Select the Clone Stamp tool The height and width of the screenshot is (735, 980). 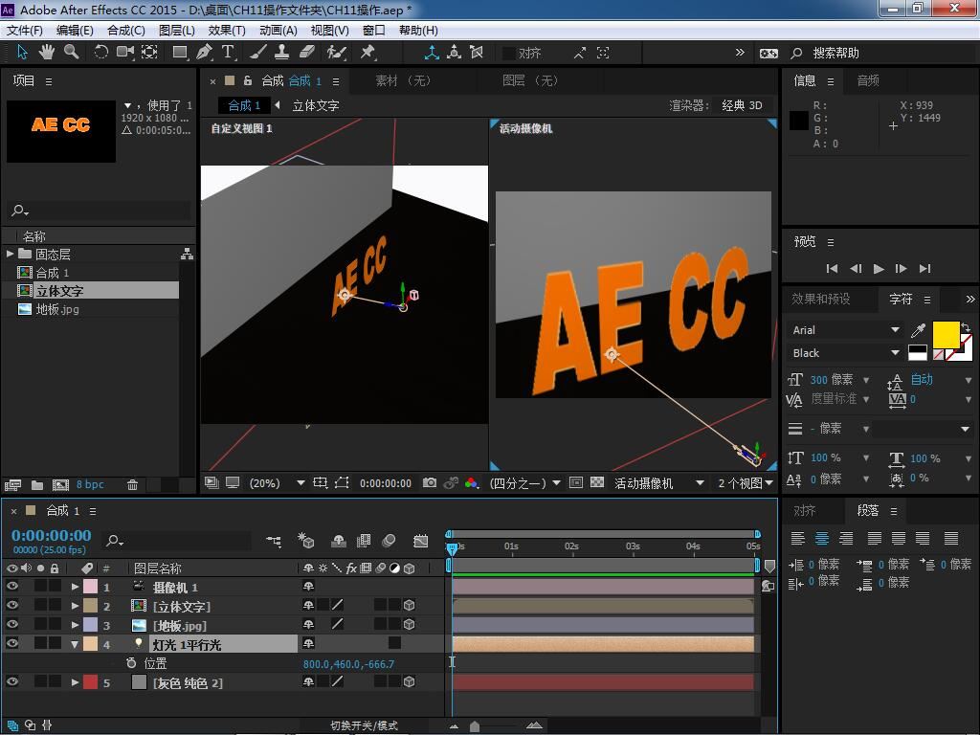282,53
